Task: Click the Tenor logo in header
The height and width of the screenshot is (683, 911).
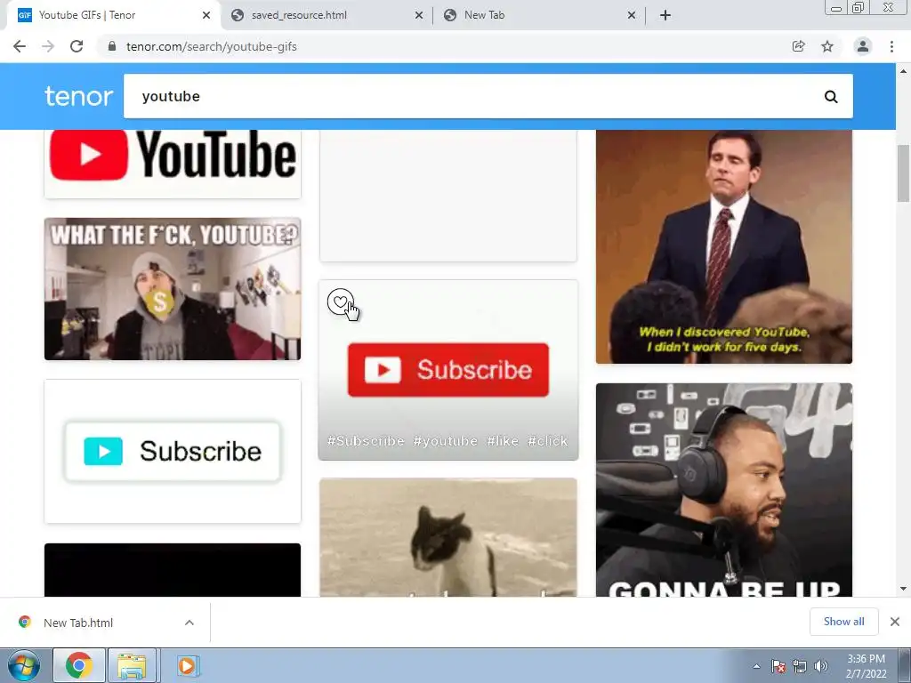Action: 78,96
